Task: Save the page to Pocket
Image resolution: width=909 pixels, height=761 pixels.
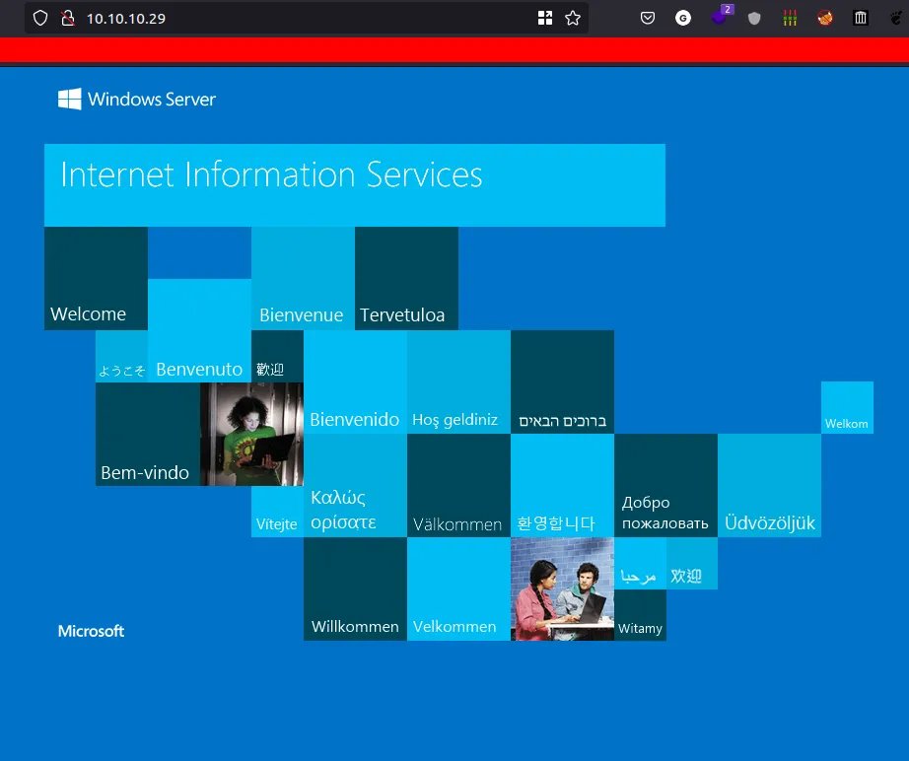Action: click(x=647, y=18)
